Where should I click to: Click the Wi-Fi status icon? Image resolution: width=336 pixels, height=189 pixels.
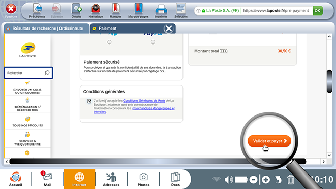pyautogui.click(x=217, y=179)
